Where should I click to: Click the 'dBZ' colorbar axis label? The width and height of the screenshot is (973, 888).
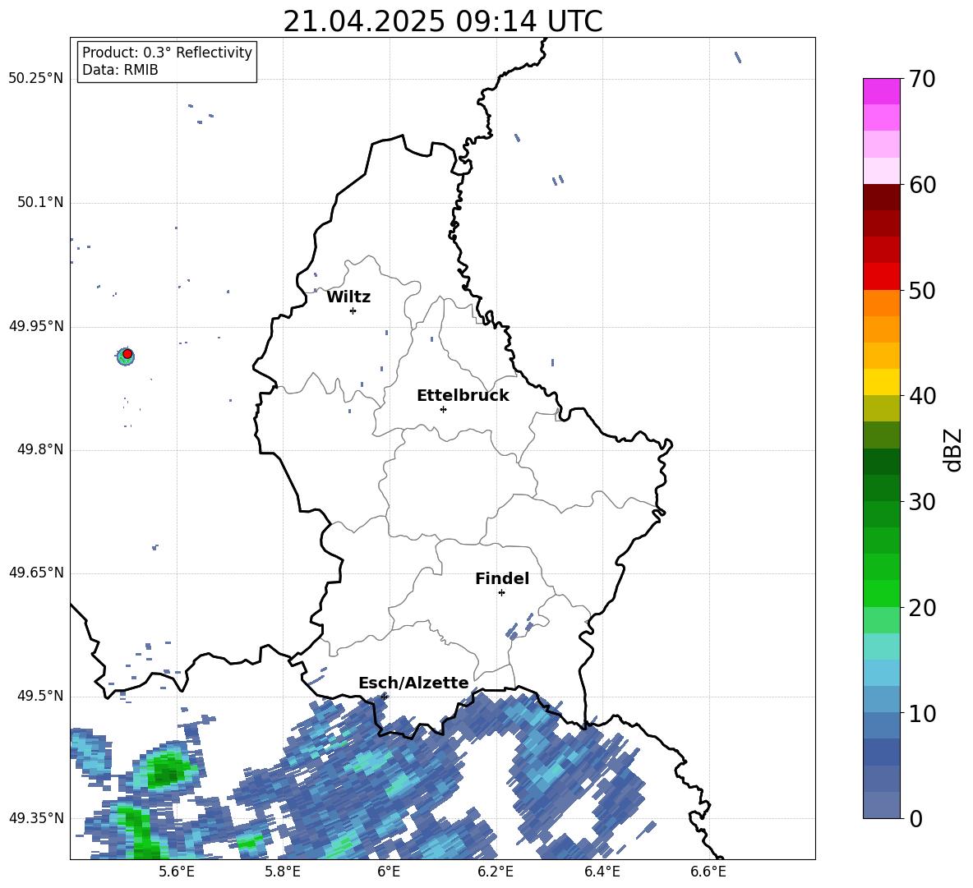coord(954,450)
